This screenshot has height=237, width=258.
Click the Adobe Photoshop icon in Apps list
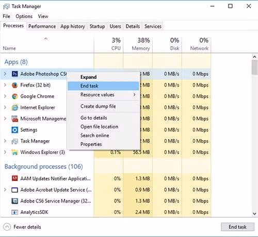pyautogui.click(x=14, y=74)
